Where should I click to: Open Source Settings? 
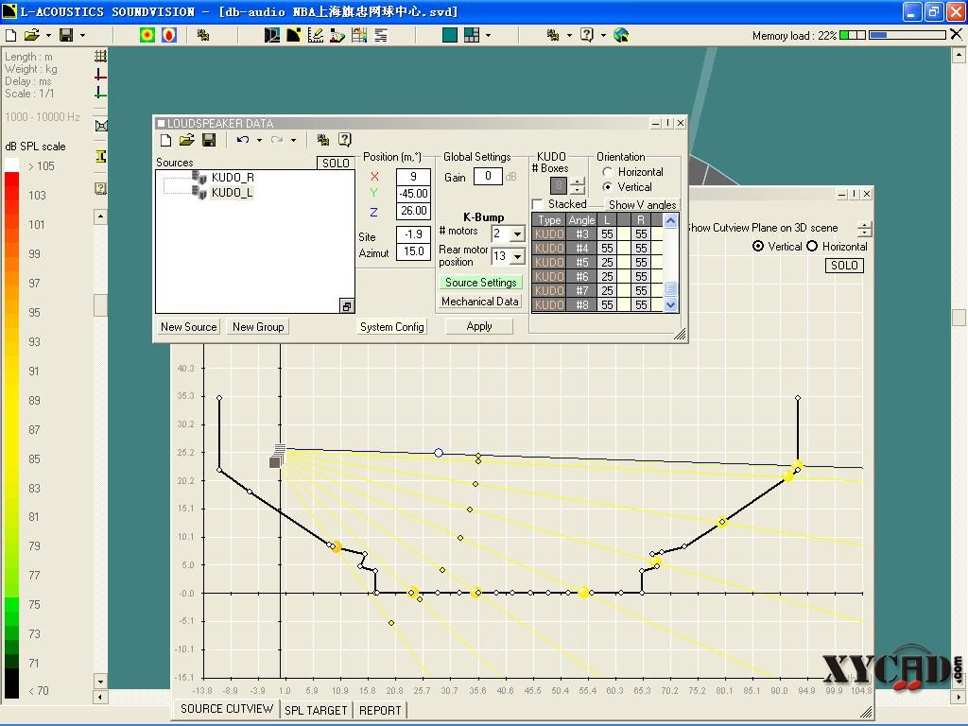(480, 282)
